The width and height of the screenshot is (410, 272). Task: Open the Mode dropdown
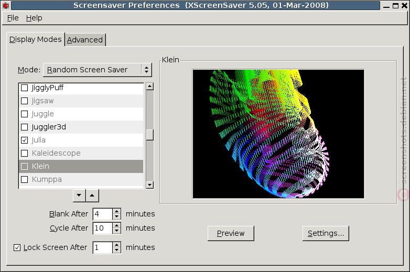point(98,70)
